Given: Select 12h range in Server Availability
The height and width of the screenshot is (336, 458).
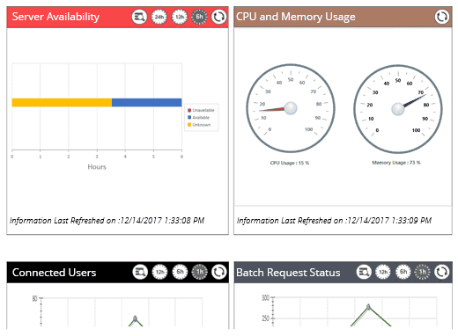Looking at the screenshot, I should [x=179, y=17].
